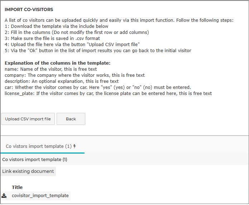Click the download icon beside covisitor_import_template
This screenshot has width=249, height=205.
(4, 196)
